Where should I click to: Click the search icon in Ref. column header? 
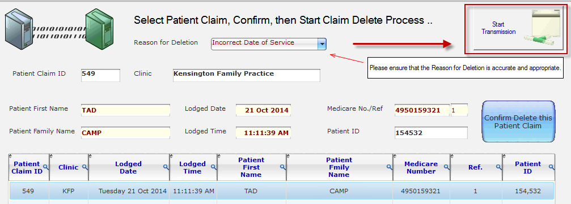pyautogui.click(x=499, y=167)
